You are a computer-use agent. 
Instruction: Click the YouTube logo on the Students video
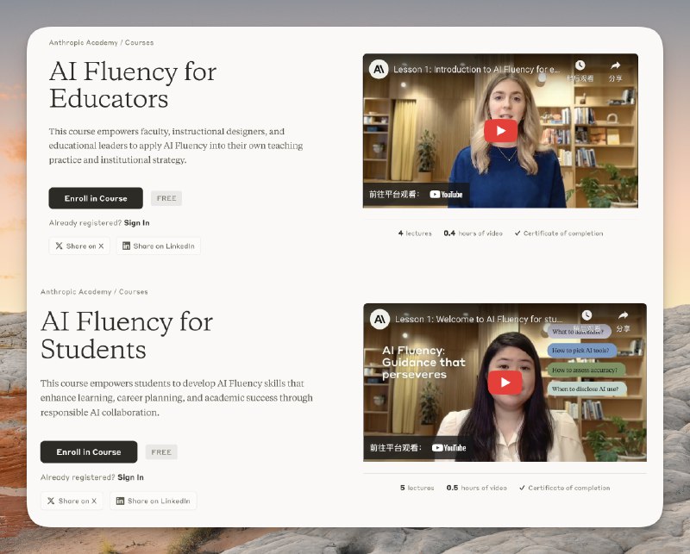(448, 448)
